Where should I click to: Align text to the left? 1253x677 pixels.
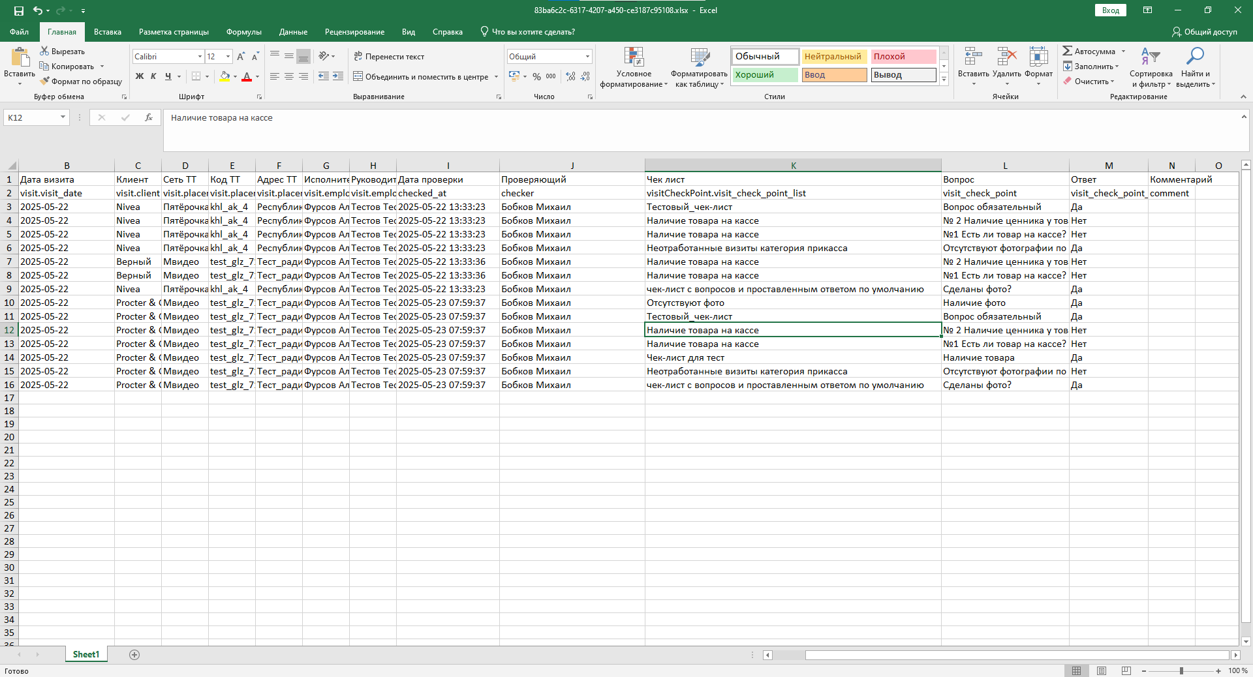(x=275, y=76)
